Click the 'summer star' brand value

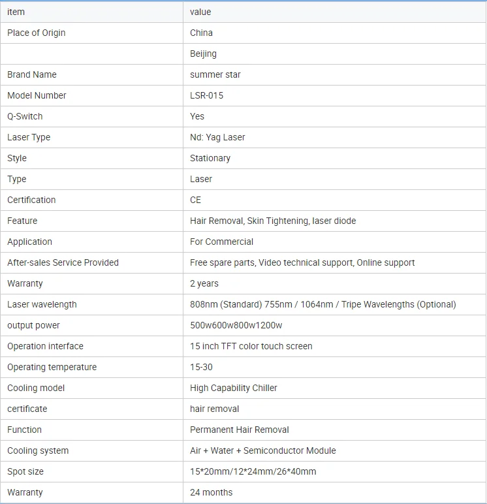click(215, 74)
